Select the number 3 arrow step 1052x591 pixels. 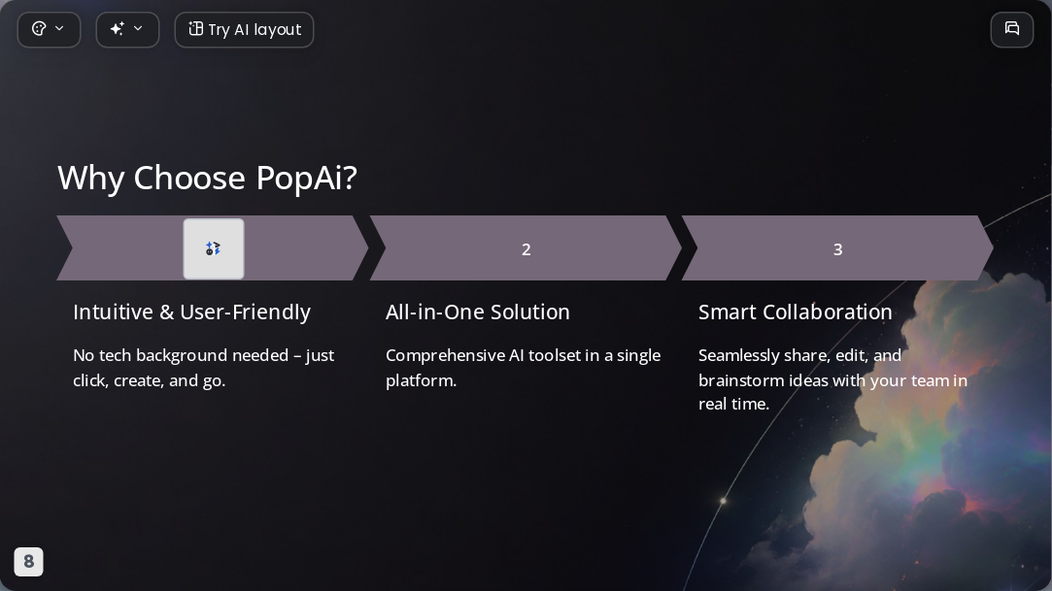tap(837, 247)
